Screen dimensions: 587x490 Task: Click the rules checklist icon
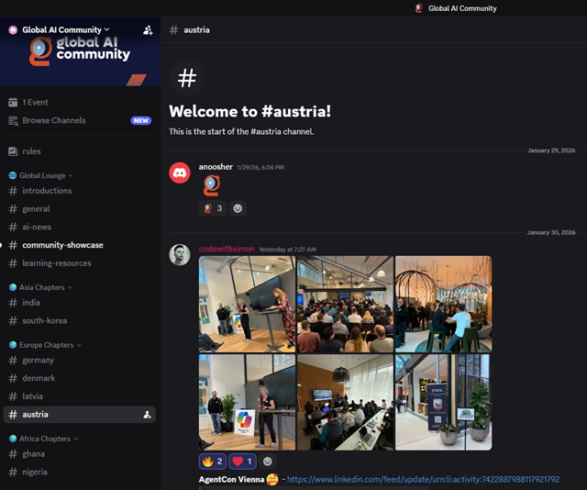pyautogui.click(x=13, y=151)
